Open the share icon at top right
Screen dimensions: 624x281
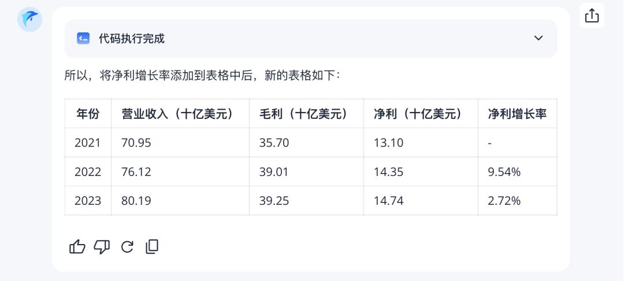click(592, 16)
